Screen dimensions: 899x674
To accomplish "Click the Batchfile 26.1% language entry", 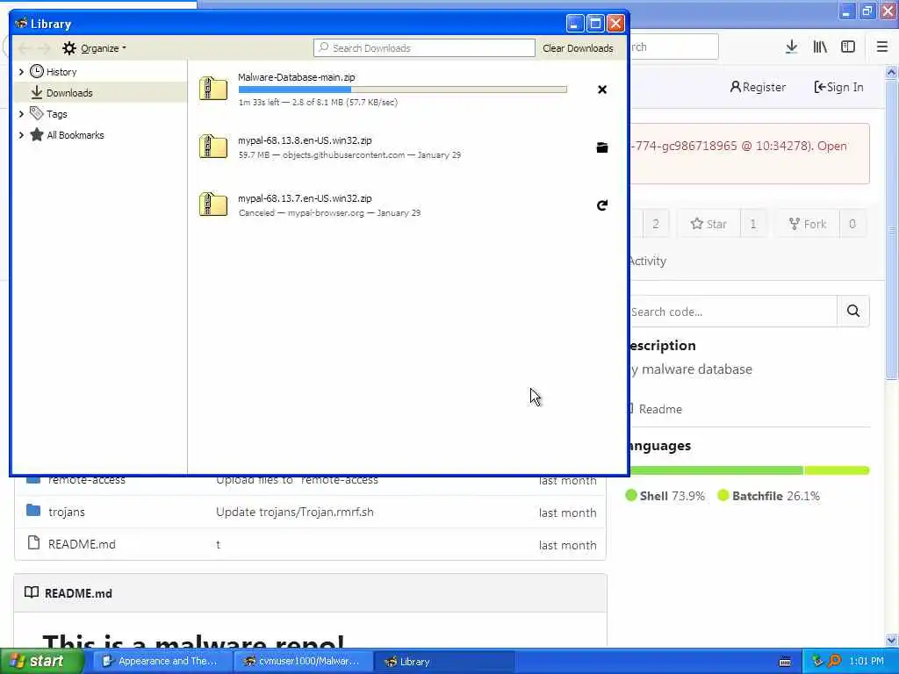I will [769, 496].
